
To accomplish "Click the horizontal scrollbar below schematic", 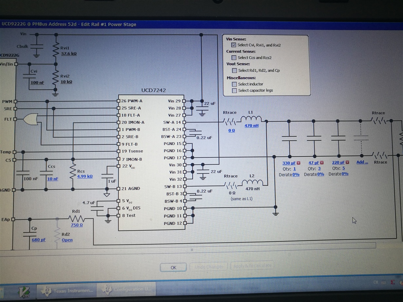I will 192,250.
